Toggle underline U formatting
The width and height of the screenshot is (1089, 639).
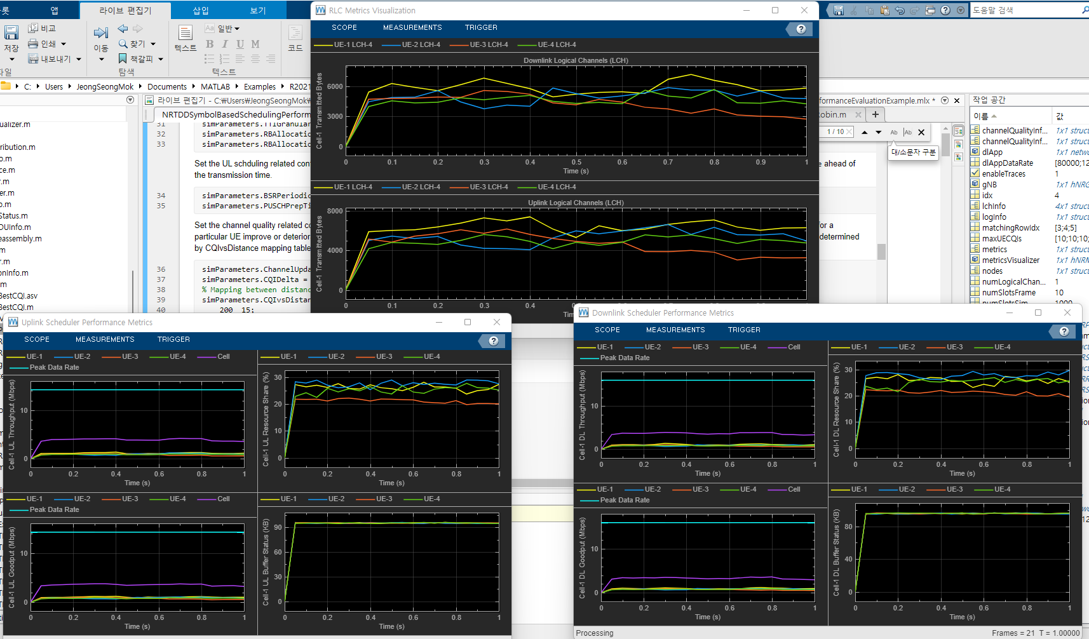[240, 44]
